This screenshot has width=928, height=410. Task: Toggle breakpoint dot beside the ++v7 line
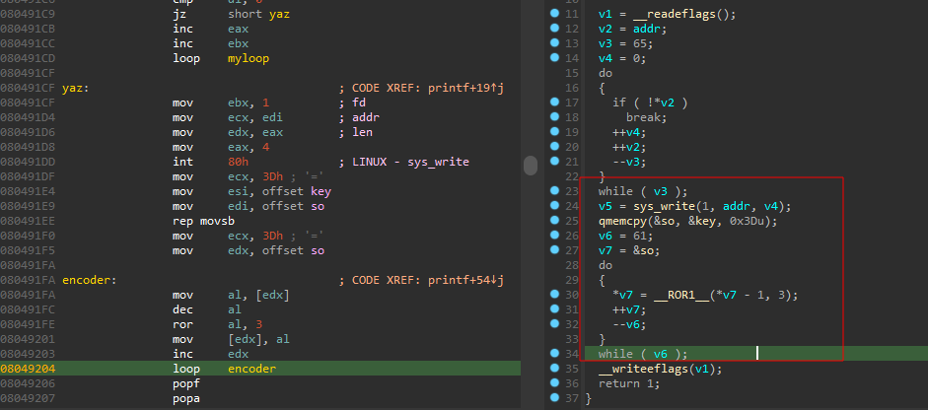[554, 308]
